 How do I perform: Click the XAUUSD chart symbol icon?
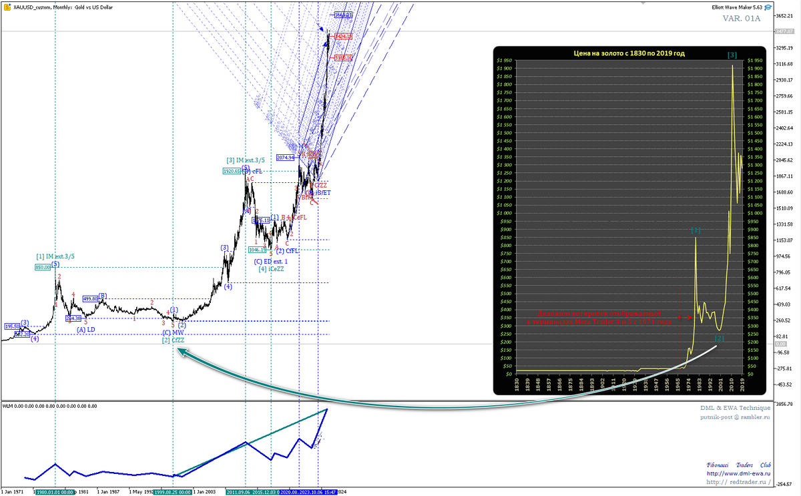coord(6,6)
